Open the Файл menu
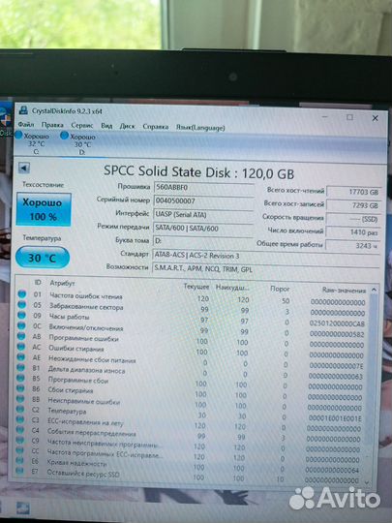 [x=26, y=124]
